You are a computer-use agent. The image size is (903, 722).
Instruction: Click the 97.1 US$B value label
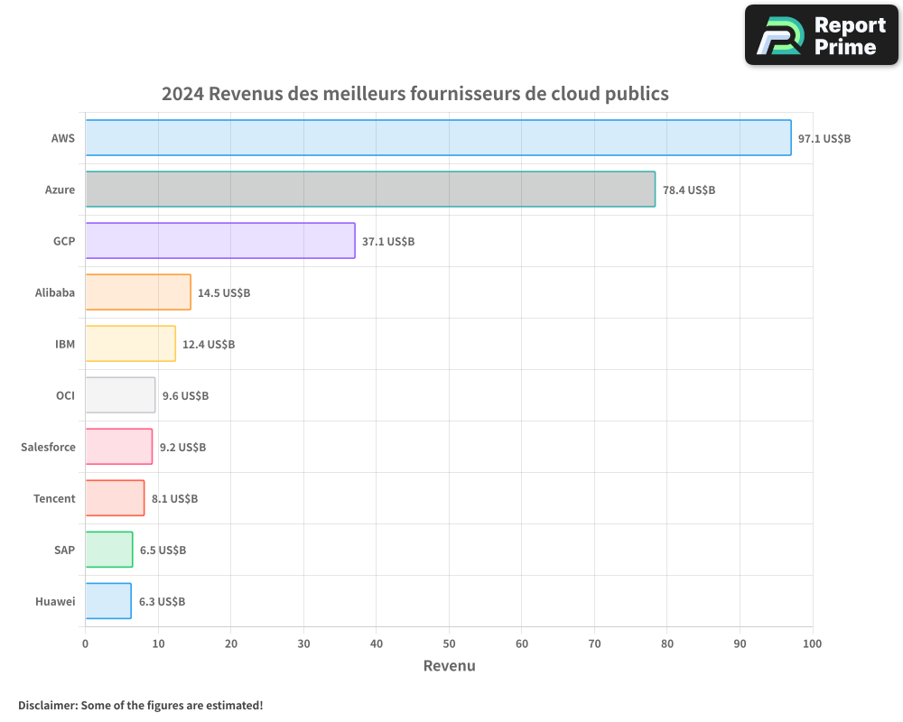pyautogui.click(x=823, y=138)
